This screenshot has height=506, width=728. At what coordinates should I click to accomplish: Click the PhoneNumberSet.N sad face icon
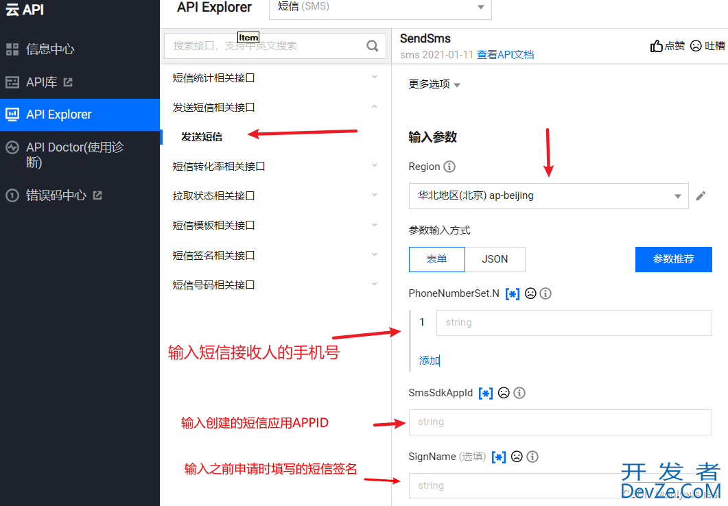(530, 293)
